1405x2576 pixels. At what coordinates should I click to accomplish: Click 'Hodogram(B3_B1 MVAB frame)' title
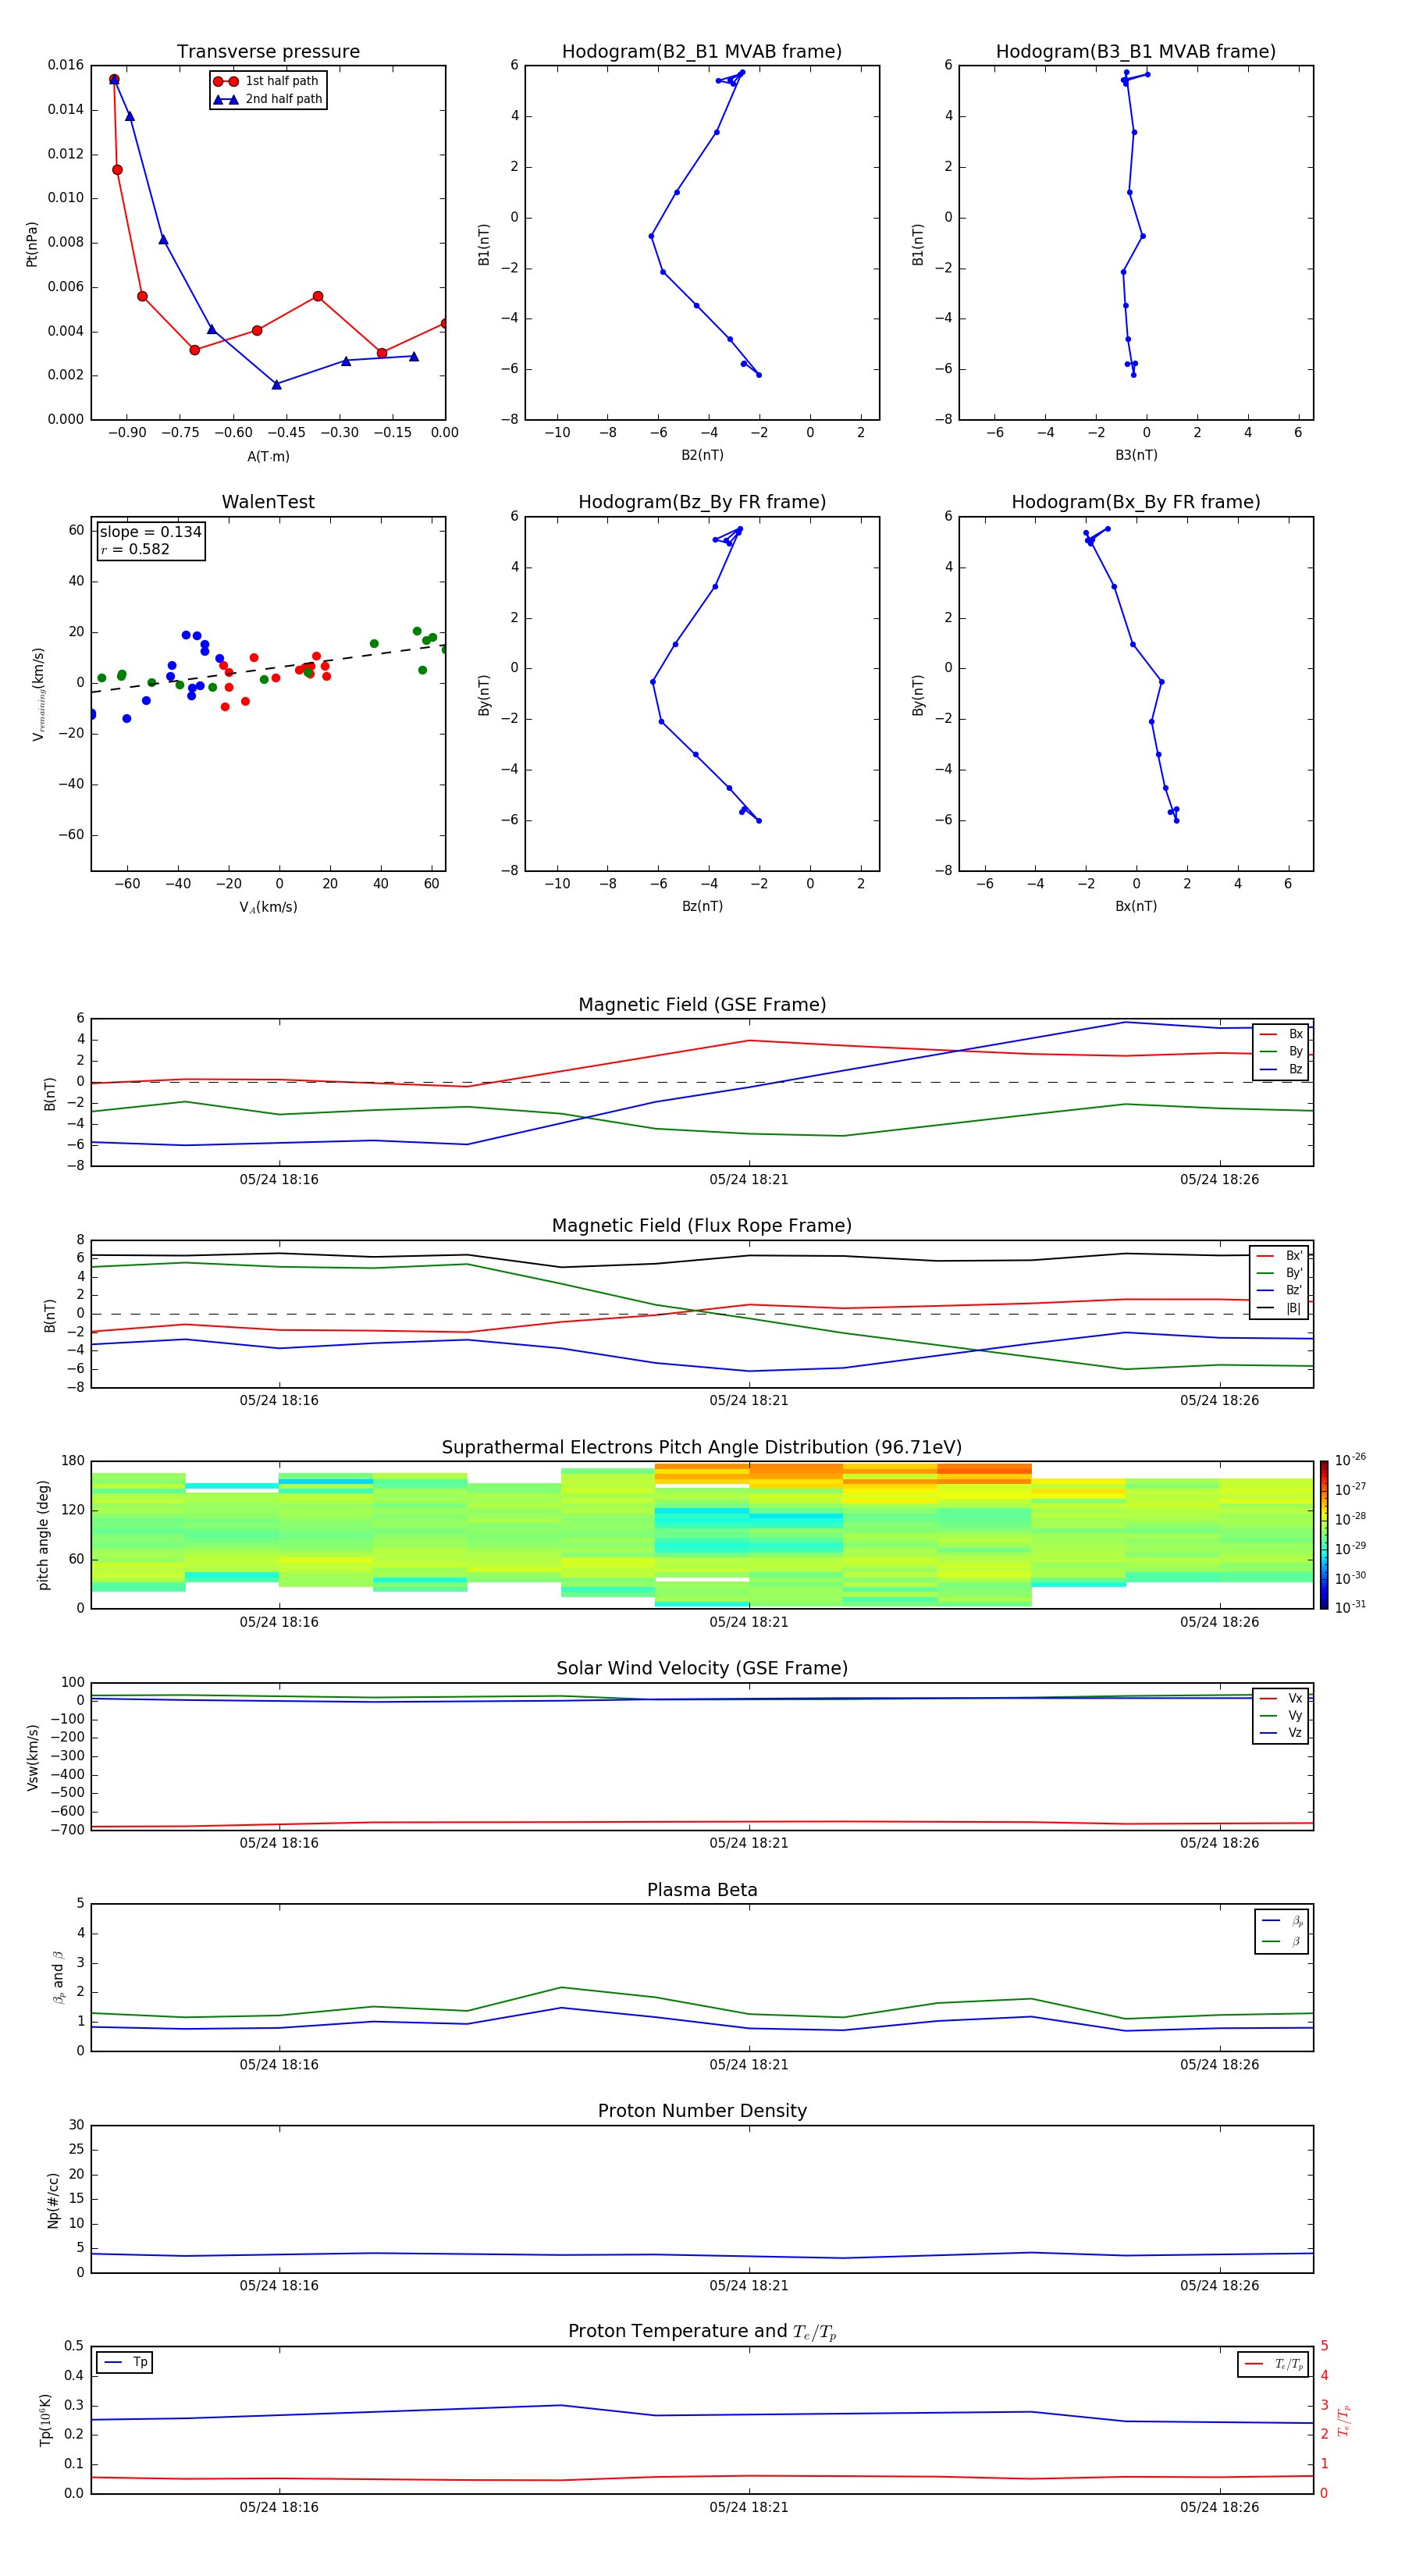(x=1136, y=51)
